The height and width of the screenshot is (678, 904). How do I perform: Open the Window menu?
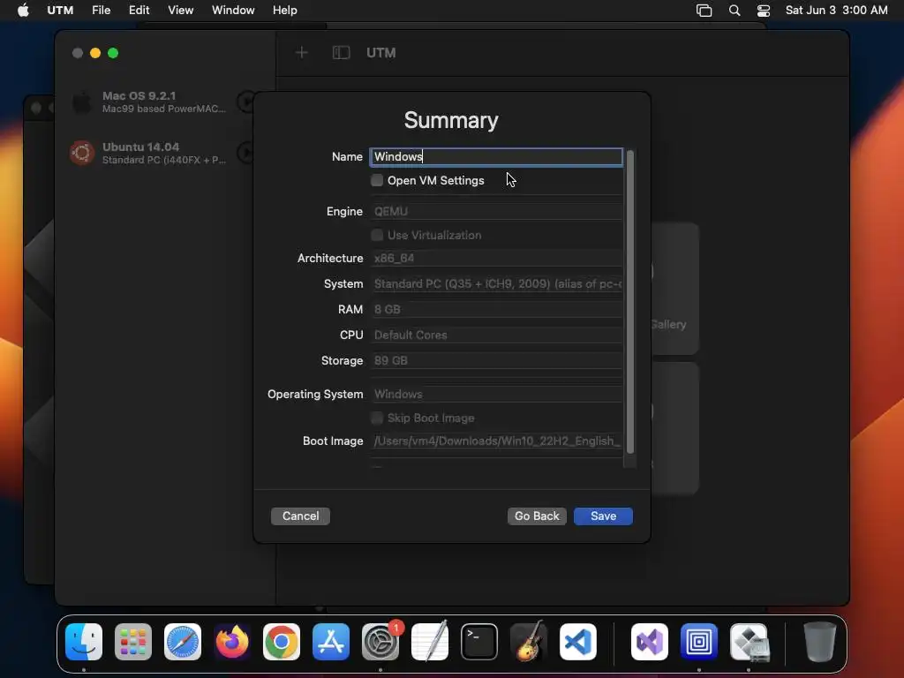point(233,10)
